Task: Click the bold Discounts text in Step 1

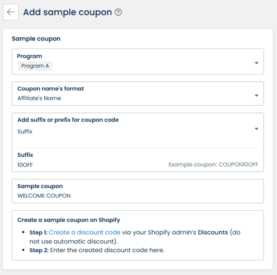Action: click(x=213, y=232)
